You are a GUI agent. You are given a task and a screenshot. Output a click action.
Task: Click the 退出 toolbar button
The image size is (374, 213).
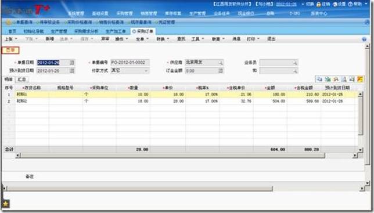[271, 39]
